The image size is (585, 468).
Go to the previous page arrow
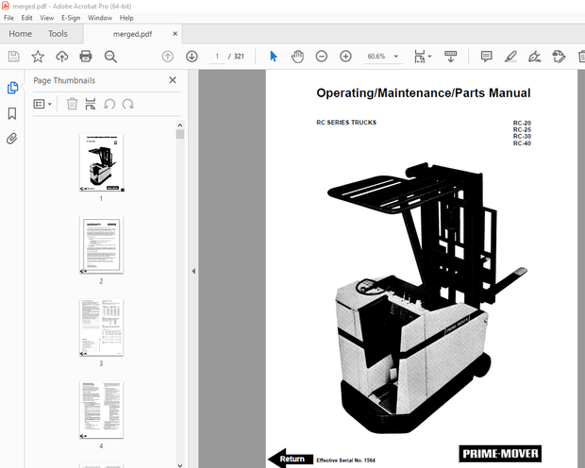point(168,57)
